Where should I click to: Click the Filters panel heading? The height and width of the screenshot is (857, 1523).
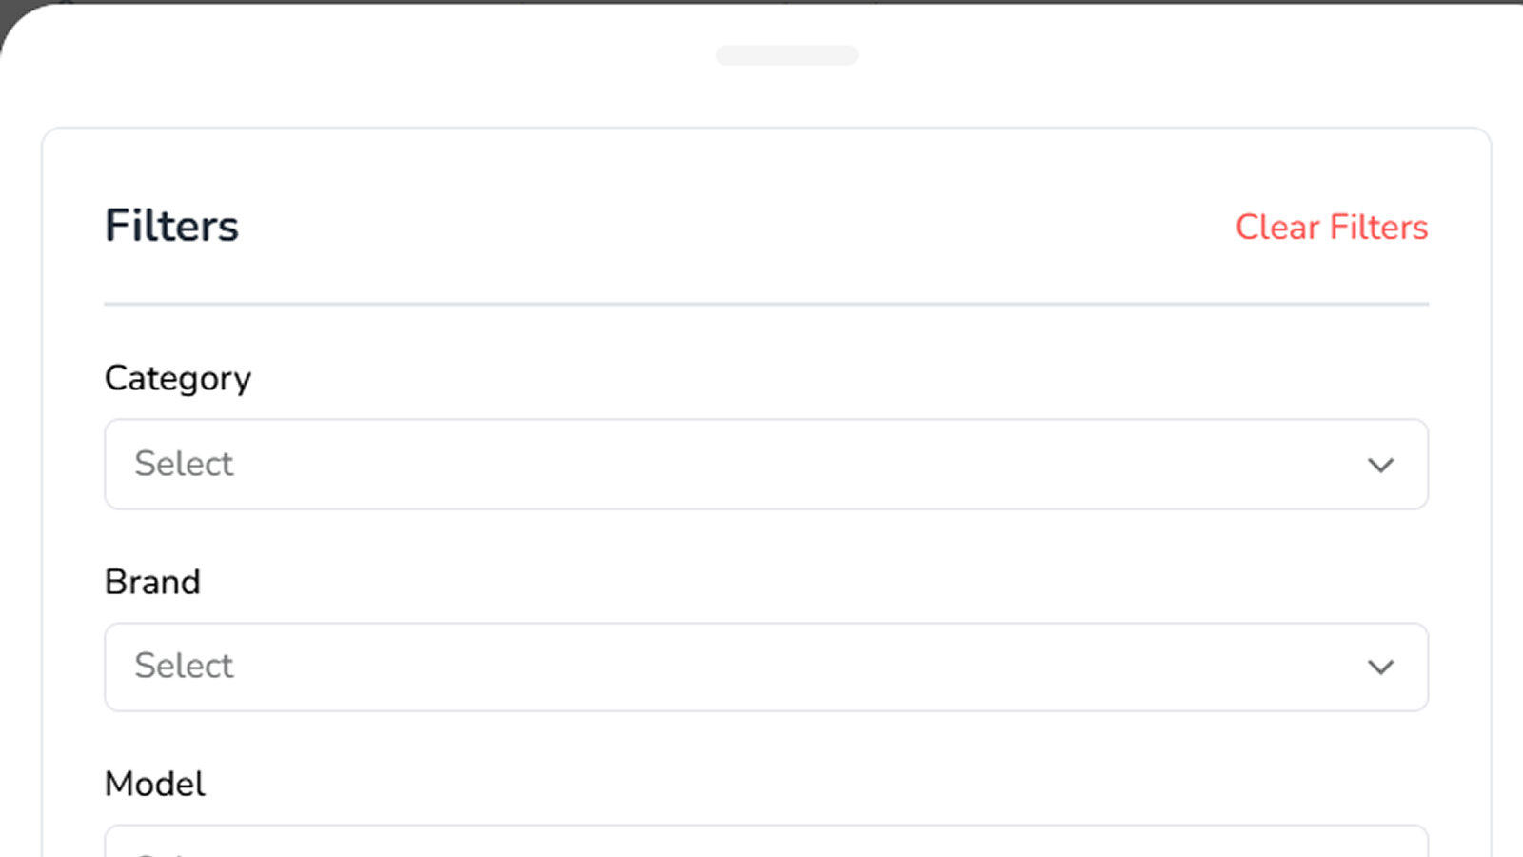point(171,226)
